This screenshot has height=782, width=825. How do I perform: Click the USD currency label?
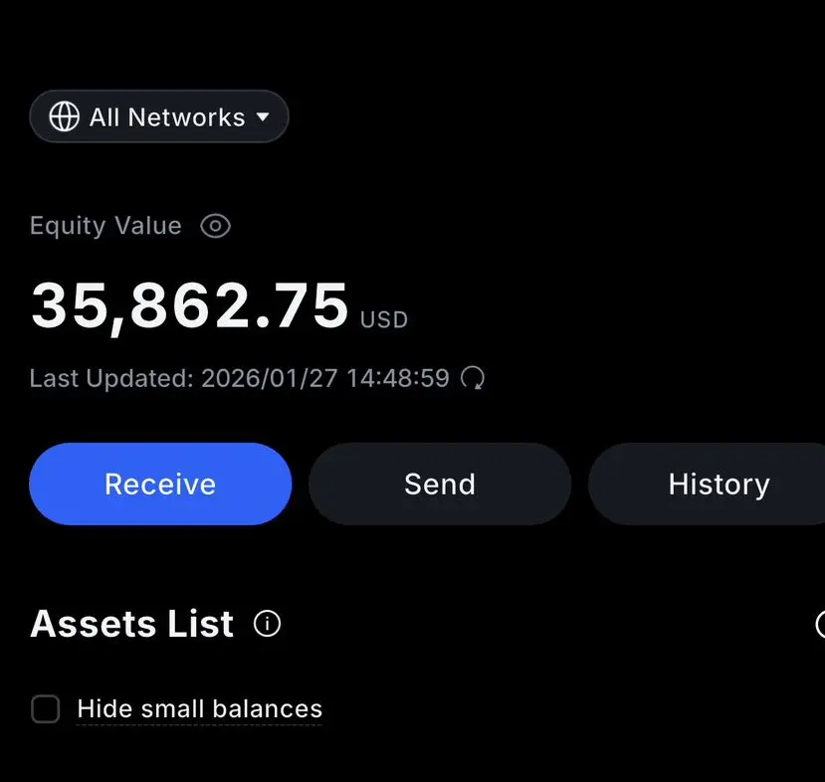pos(384,320)
